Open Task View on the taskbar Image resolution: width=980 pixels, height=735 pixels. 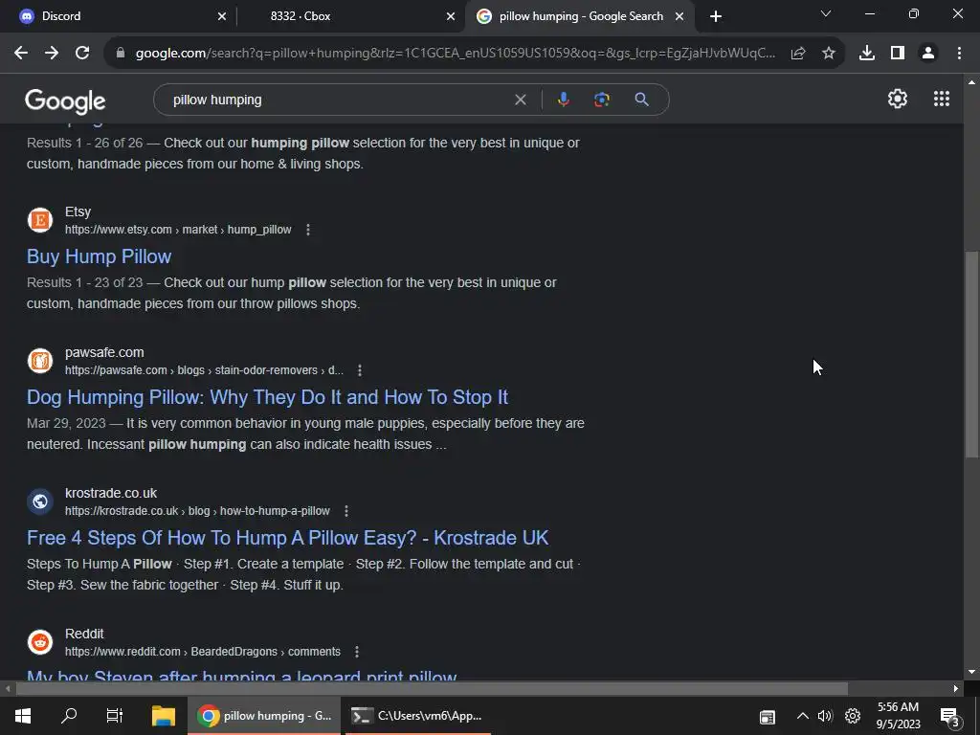(x=115, y=716)
